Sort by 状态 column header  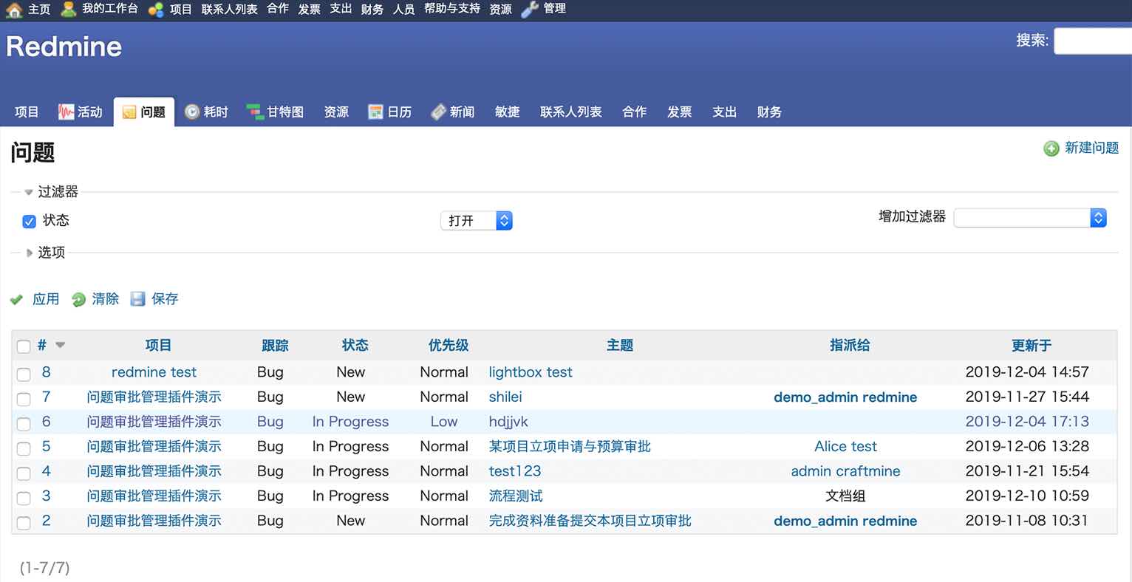coord(355,345)
